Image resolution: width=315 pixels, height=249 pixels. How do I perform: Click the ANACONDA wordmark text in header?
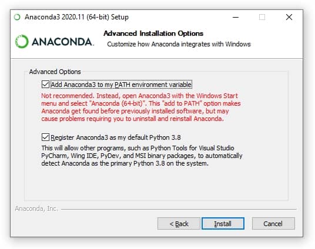(63, 42)
